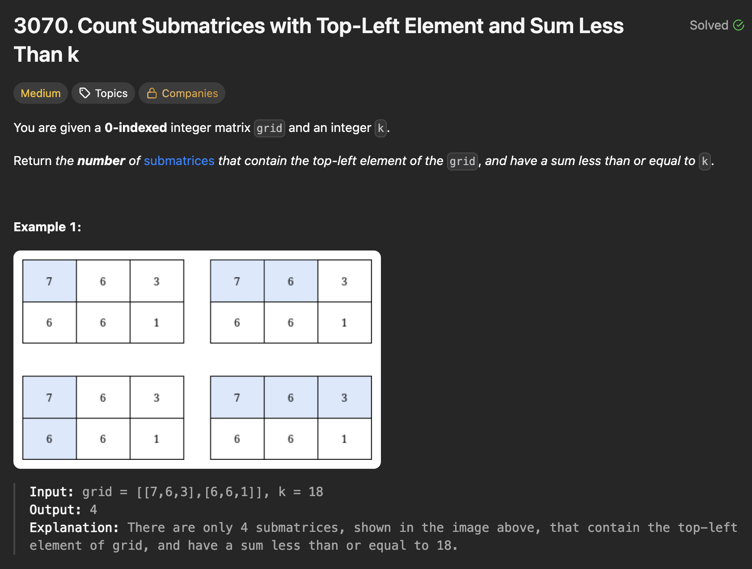Click the inline k code in first sentence
The height and width of the screenshot is (569, 752).
(x=380, y=128)
